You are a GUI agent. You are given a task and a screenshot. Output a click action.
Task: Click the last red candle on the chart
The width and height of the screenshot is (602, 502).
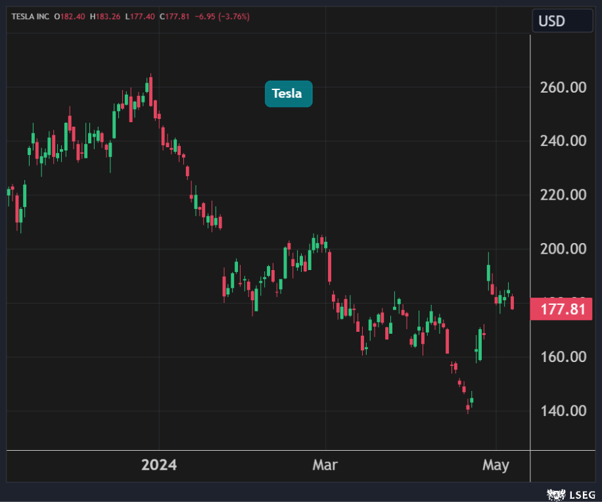pos(512,303)
